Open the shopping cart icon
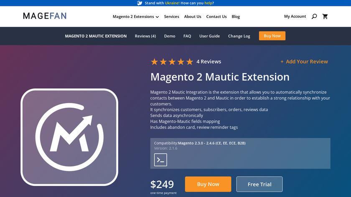The width and height of the screenshot is (351, 197). [325, 16]
